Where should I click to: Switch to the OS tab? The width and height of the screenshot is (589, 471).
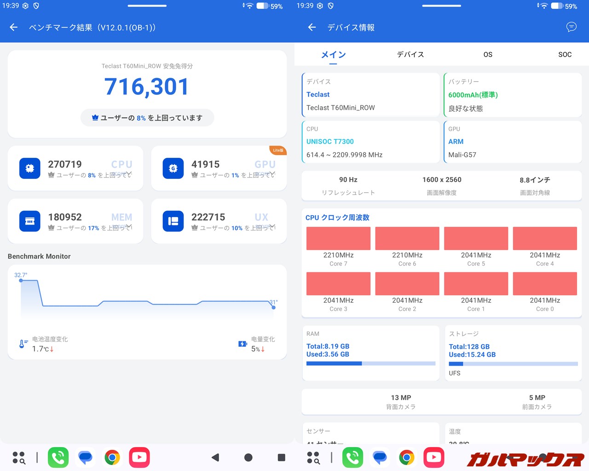488,54
